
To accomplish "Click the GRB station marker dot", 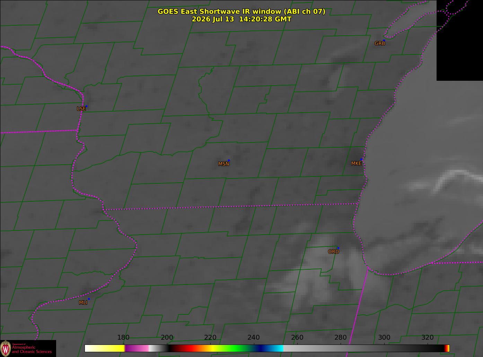I will tap(384, 40).
